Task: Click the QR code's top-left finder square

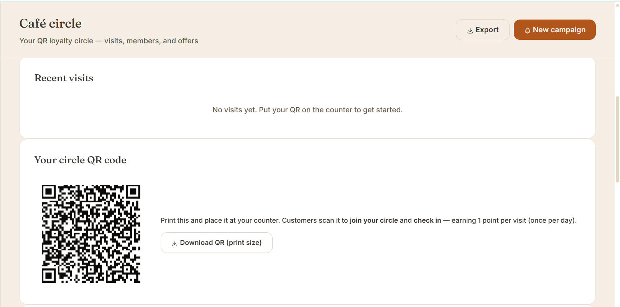Action: pos(49,192)
